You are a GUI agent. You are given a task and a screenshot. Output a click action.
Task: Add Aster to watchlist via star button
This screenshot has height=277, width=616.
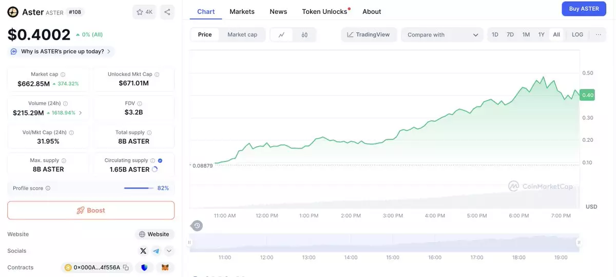tap(144, 12)
